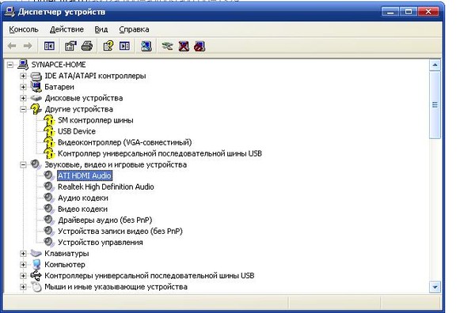Expand the Компьютер branch
Screen dimensions: 475x313
point(23,265)
